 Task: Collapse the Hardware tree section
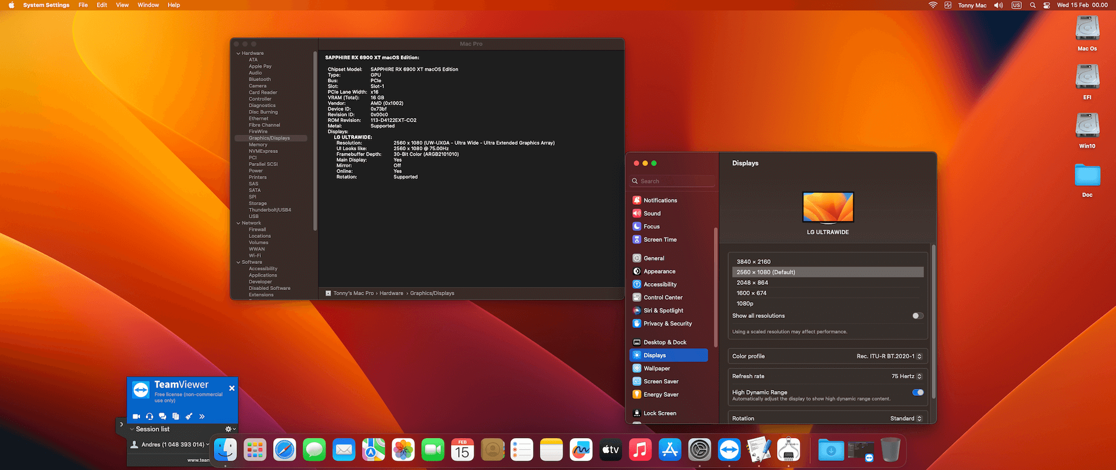238,53
